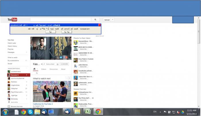
Task: Select feliciaday subscription in sidebar
Action: (x=14, y=99)
